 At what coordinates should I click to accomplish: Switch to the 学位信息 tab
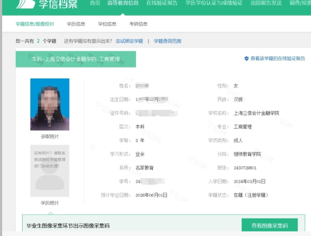coord(107,24)
